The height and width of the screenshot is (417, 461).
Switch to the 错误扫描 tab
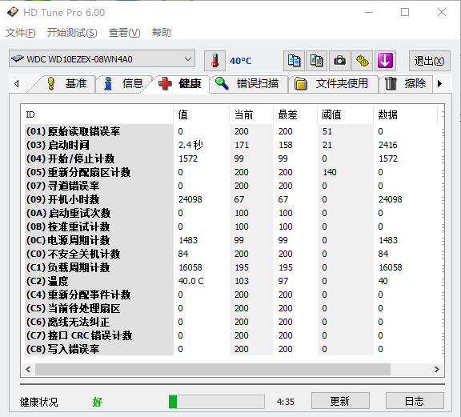click(x=248, y=84)
